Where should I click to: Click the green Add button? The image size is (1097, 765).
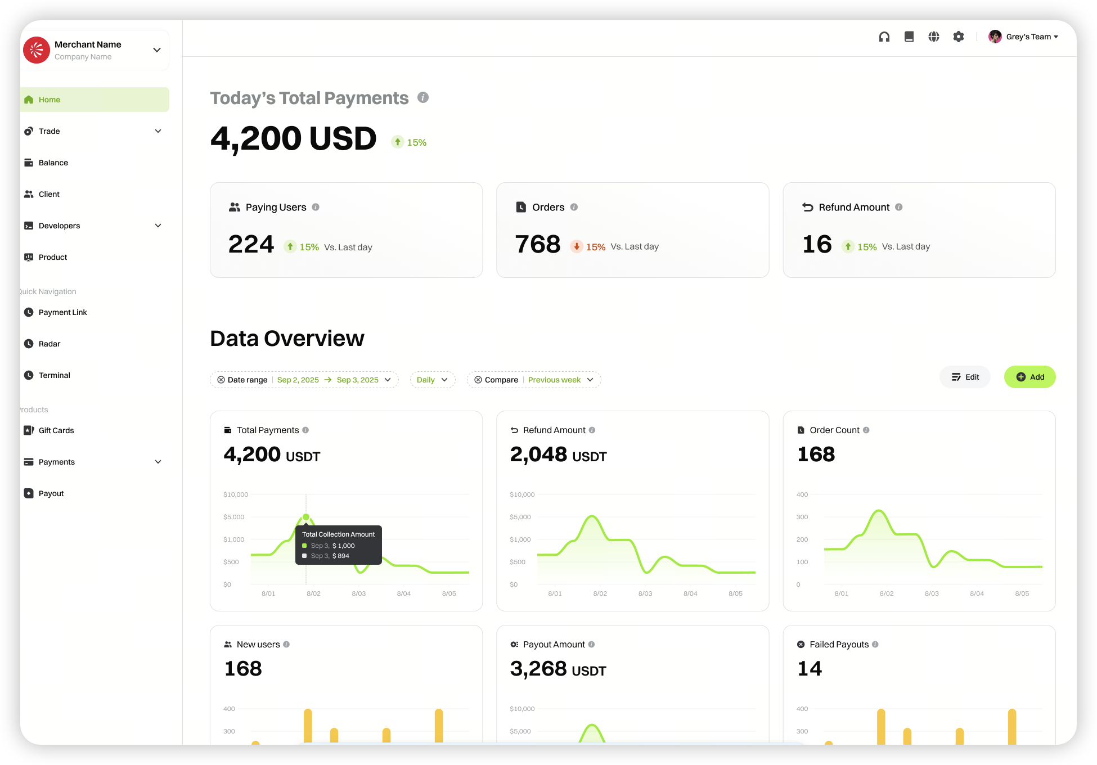coord(1029,377)
